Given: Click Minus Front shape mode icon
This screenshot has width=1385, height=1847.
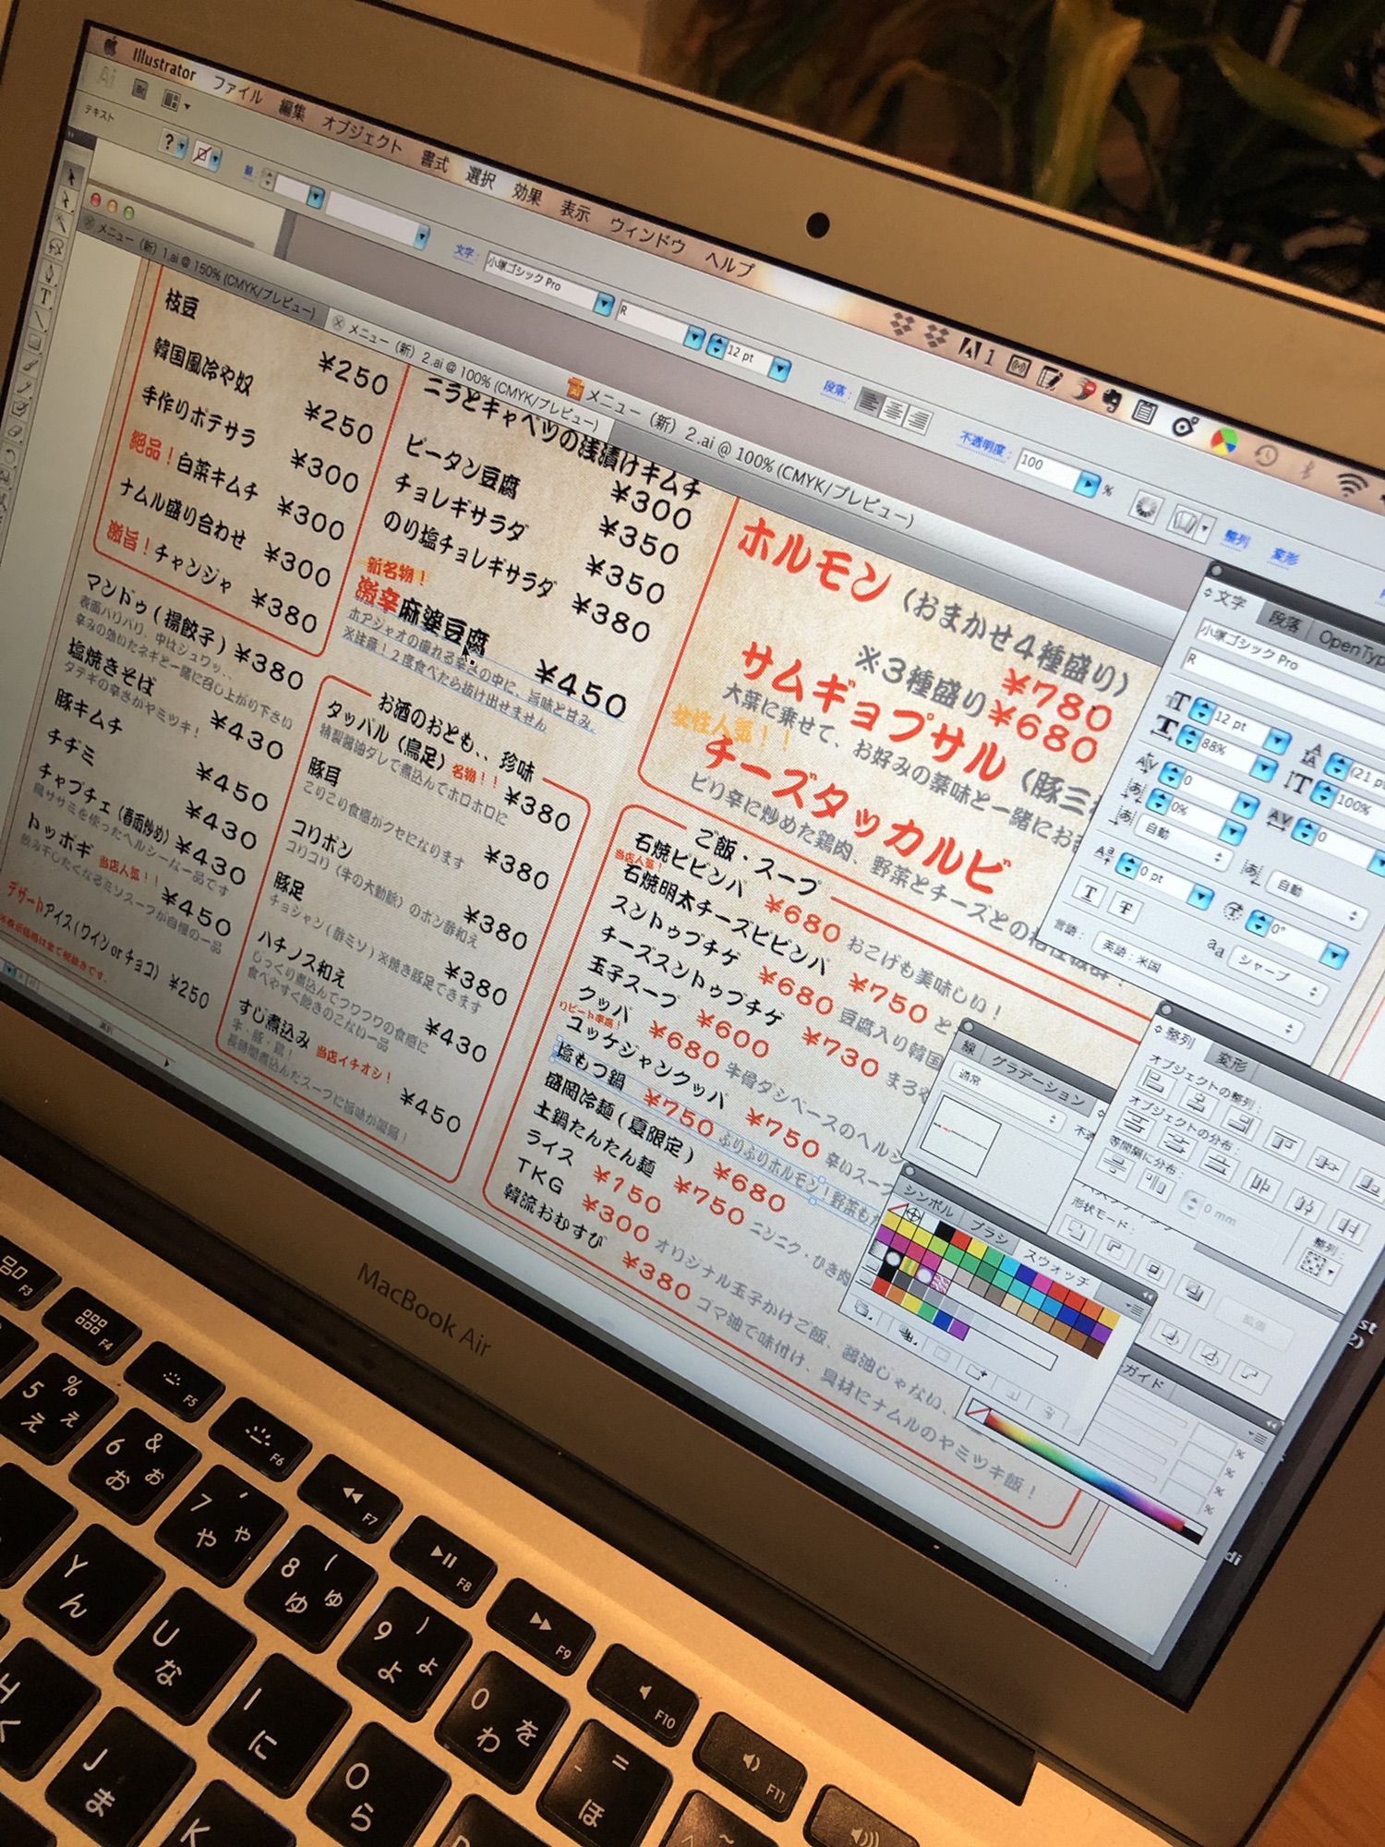Looking at the screenshot, I should [1114, 1251].
